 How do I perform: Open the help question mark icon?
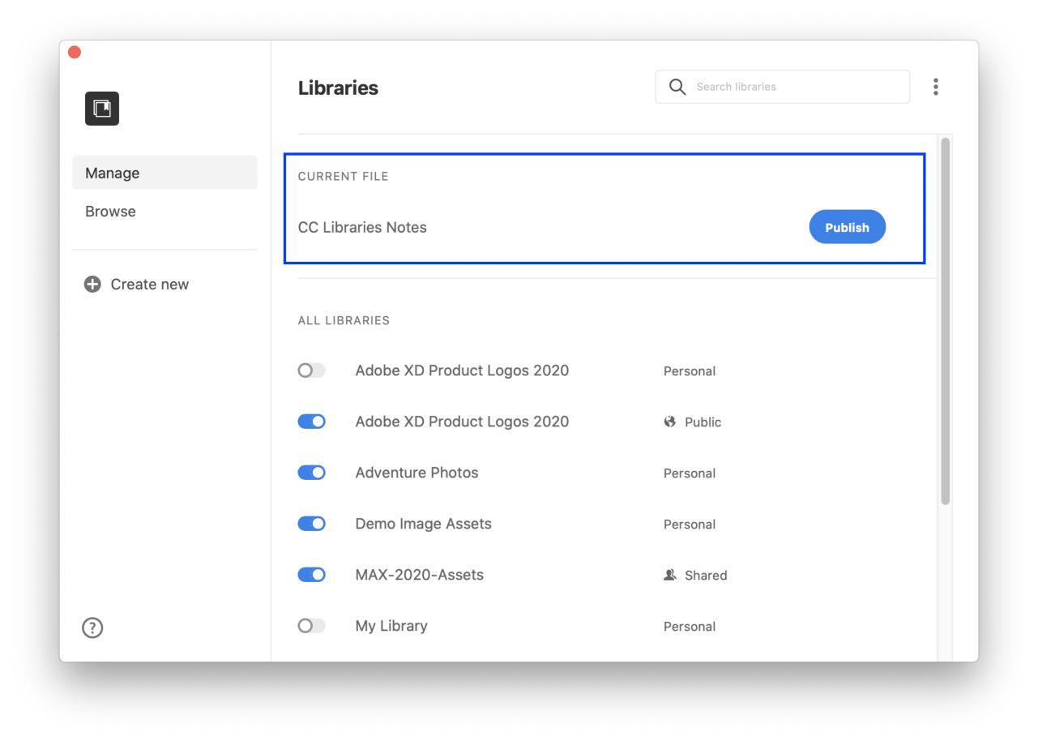click(92, 627)
